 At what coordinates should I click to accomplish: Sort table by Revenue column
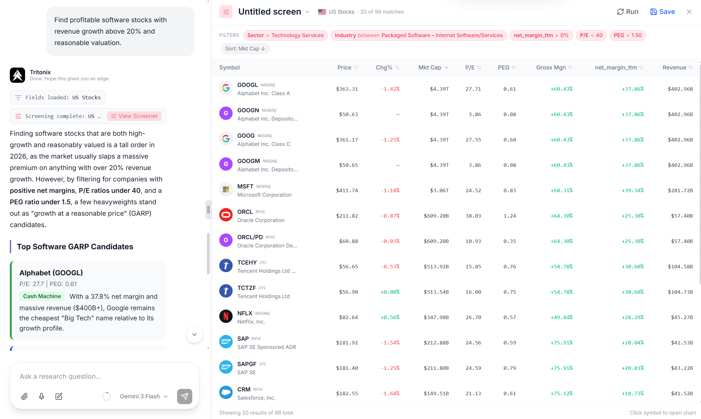(678, 68)
